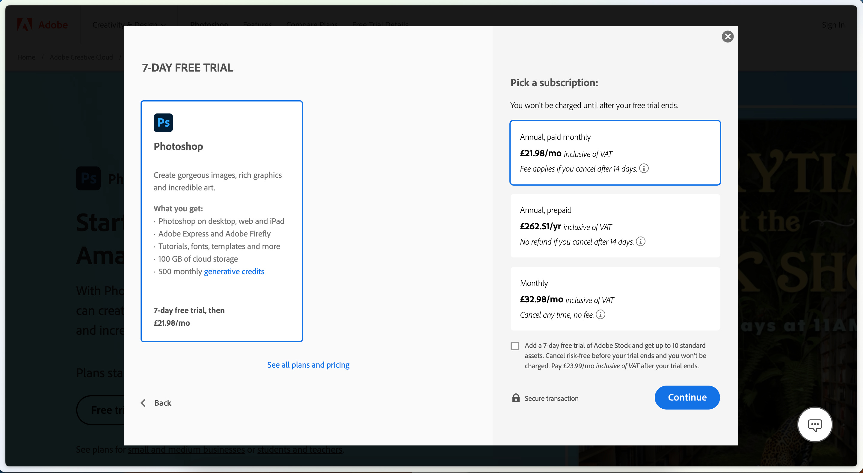Open info icon beside Cancel any time
This screenshot has height=473, width=863.
pos(600,314)
